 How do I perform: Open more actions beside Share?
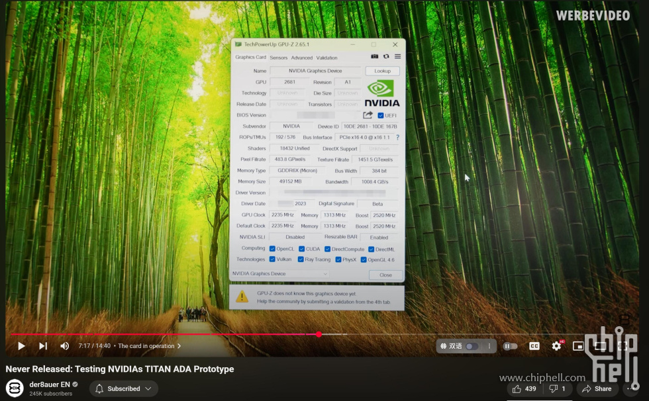(x=630, y=388)
